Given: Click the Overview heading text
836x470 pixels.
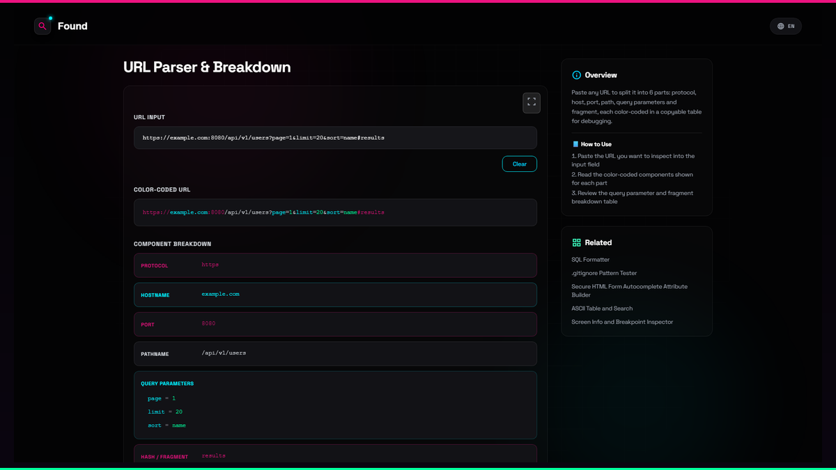Looking at the screenshot, I should point(601,75).
